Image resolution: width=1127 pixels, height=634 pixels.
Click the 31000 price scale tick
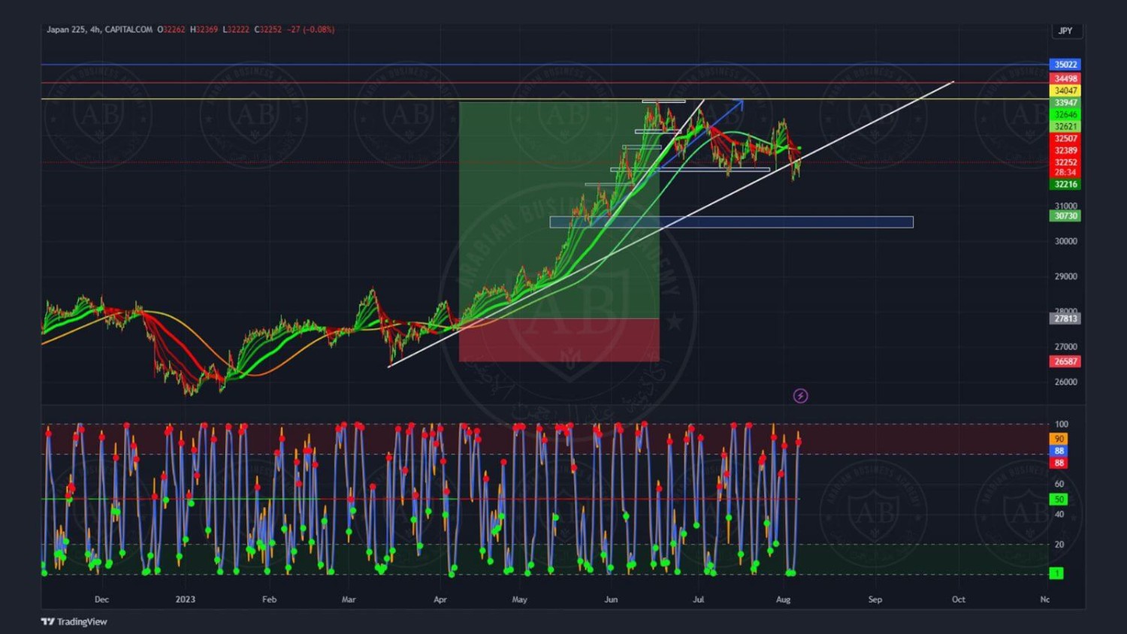(x=1065, y=206)
